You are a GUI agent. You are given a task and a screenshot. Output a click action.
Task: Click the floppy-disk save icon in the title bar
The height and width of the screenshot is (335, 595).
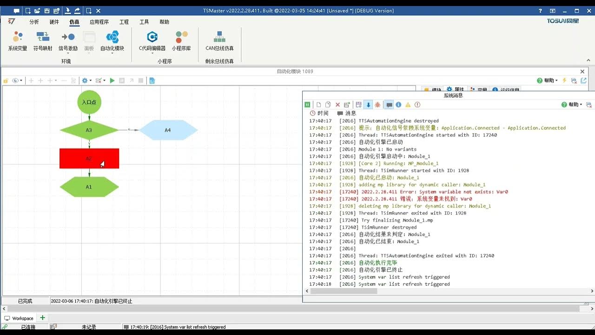(46, 11)
